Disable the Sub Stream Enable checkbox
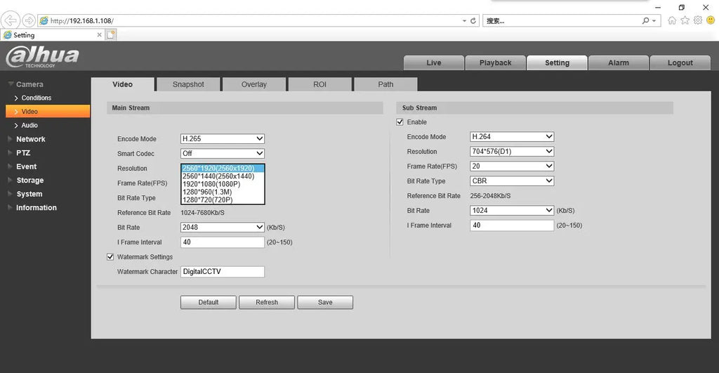The width and height of the screenshot is (719, 373). point(400,122)
